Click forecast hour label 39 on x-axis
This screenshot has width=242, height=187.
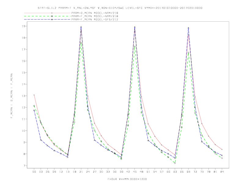(121, 172)
